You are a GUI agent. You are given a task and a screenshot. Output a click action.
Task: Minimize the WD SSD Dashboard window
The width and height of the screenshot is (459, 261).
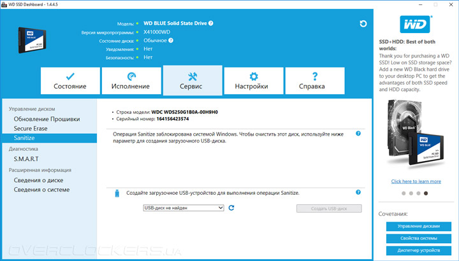pos(421,4)
